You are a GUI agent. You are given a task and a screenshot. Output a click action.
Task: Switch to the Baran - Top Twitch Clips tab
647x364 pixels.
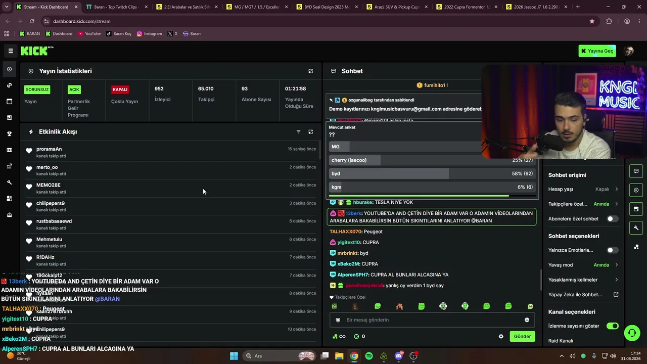pos(116,7)
